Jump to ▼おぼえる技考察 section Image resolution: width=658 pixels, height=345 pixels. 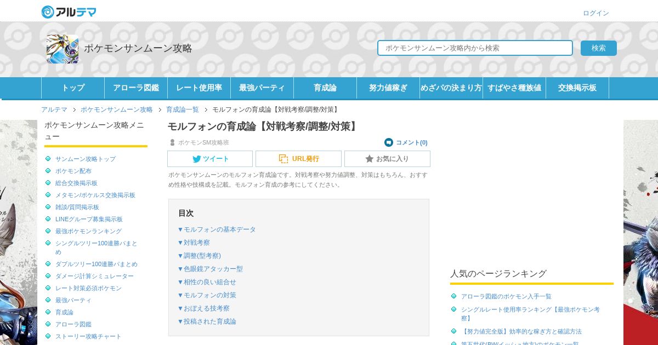(203, 308)
